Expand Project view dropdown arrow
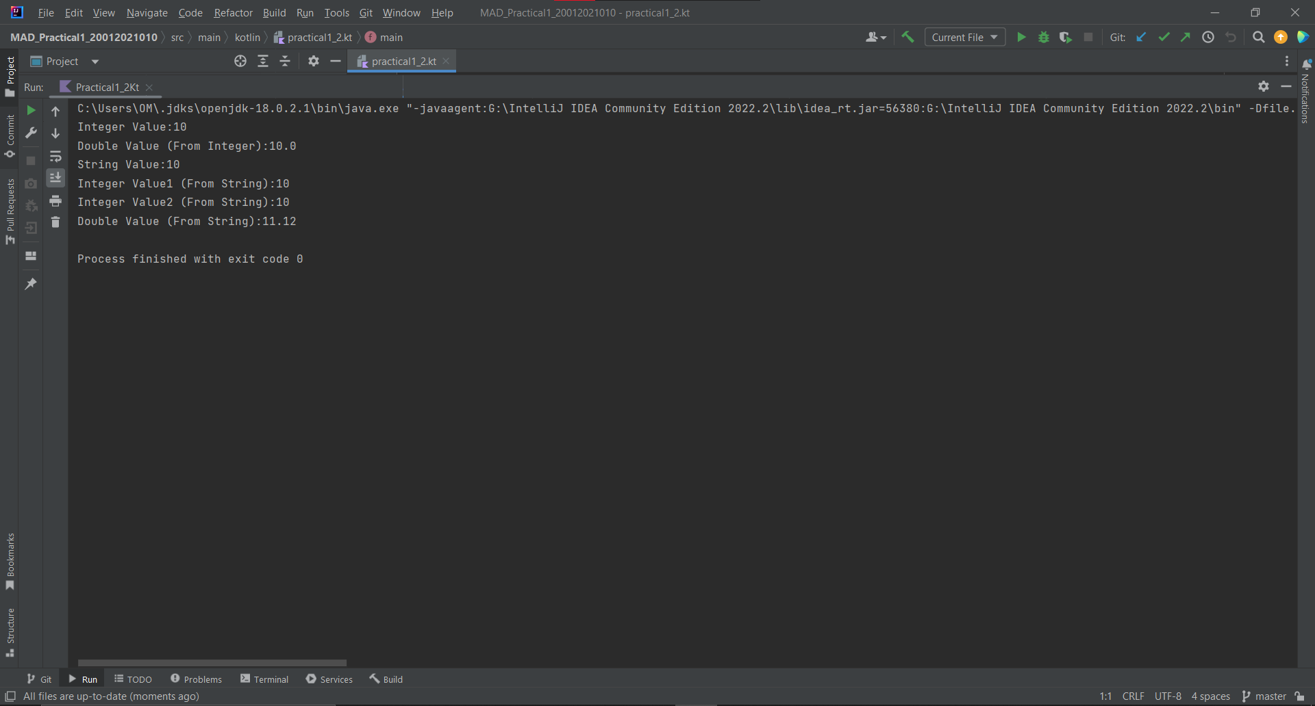This screenshot has width=1315, height=706. [95, 62]
